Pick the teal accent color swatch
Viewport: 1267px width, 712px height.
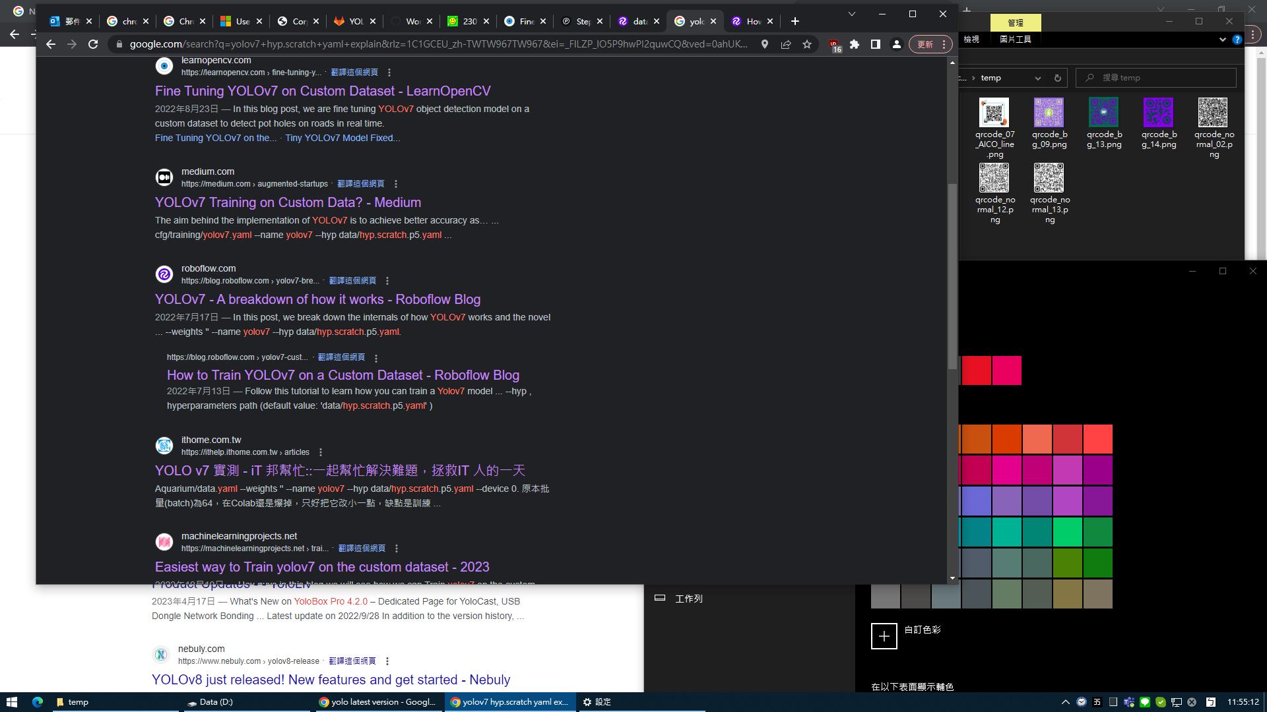(x=1007, y=532)
